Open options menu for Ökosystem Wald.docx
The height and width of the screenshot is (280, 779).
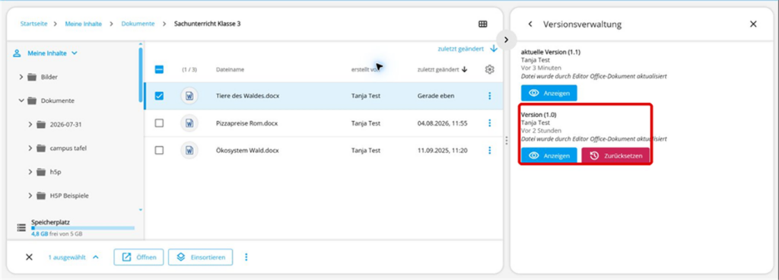[x=489, y=150]
